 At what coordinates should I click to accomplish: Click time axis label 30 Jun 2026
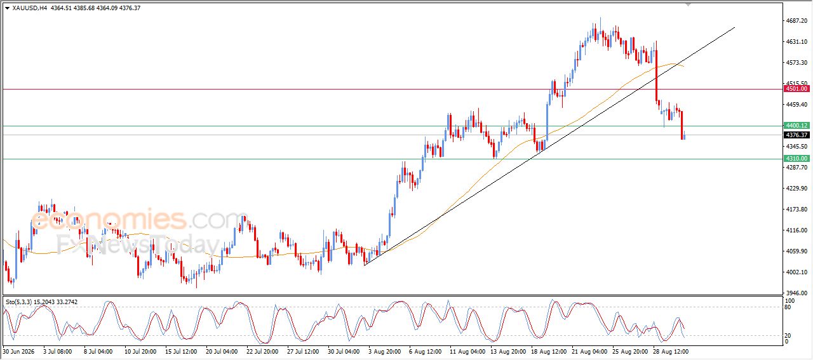pyautogui.click(x=18, y=350)
